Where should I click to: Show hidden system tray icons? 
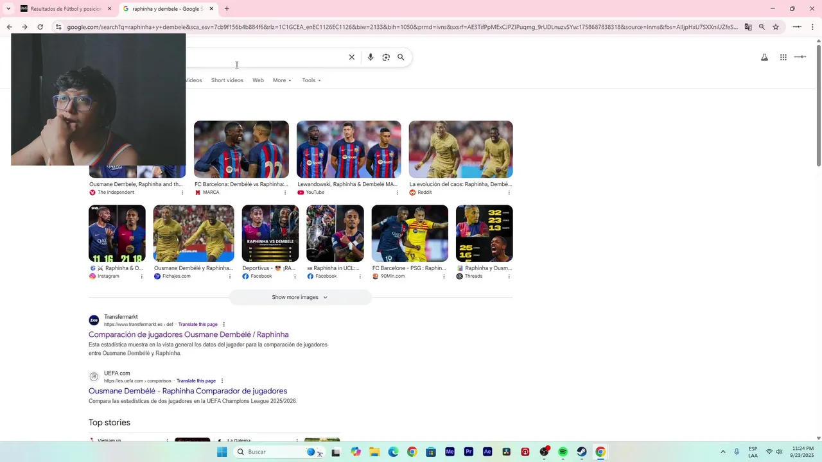coord(722,452)
